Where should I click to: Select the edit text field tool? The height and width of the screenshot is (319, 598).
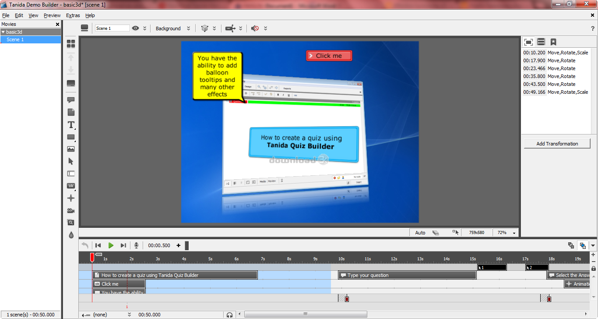[x=71, y=174]
